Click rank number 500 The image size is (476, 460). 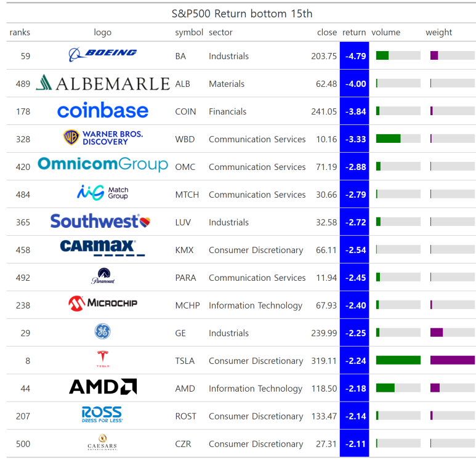click(23, 444)
